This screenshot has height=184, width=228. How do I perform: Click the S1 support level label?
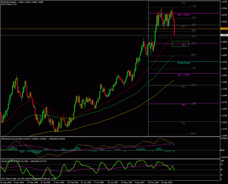183,87
